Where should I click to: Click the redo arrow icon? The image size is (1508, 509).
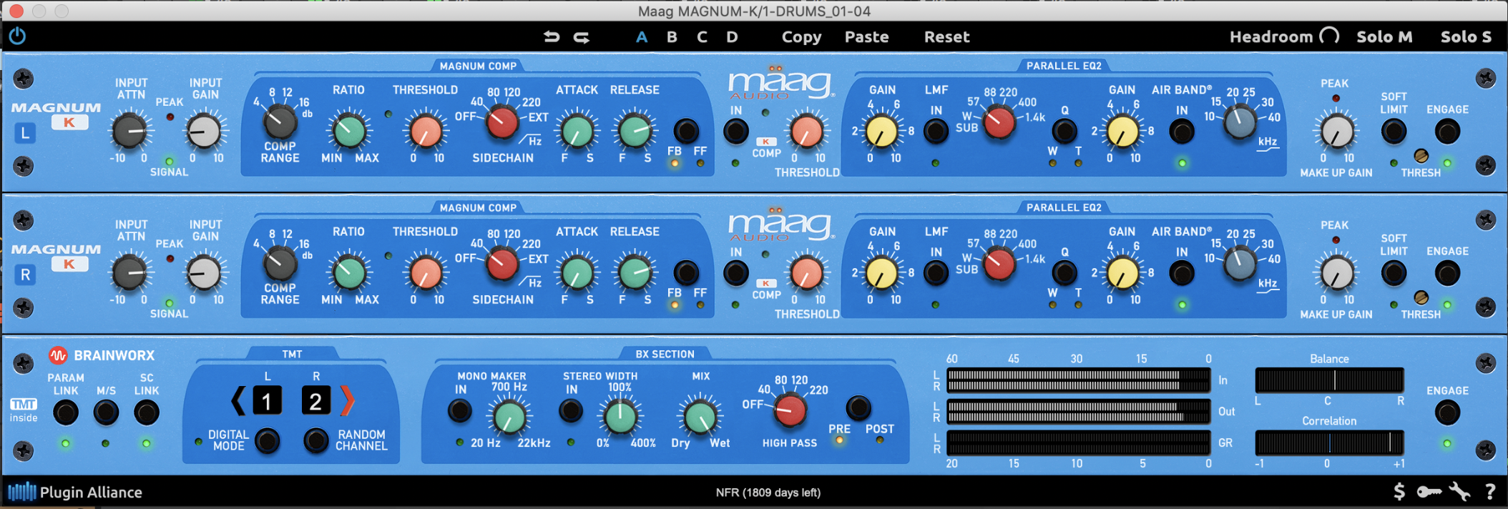pos(582,36)
